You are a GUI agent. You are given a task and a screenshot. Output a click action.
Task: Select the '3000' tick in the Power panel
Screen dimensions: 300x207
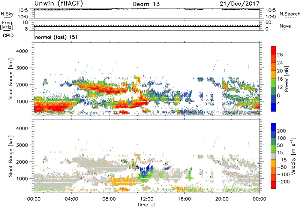[x=22, y=68]
